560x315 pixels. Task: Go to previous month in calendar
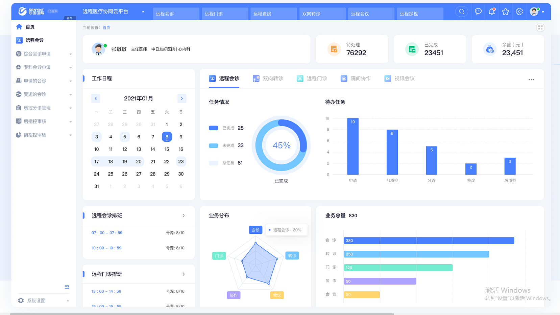[x=96, y=98]
